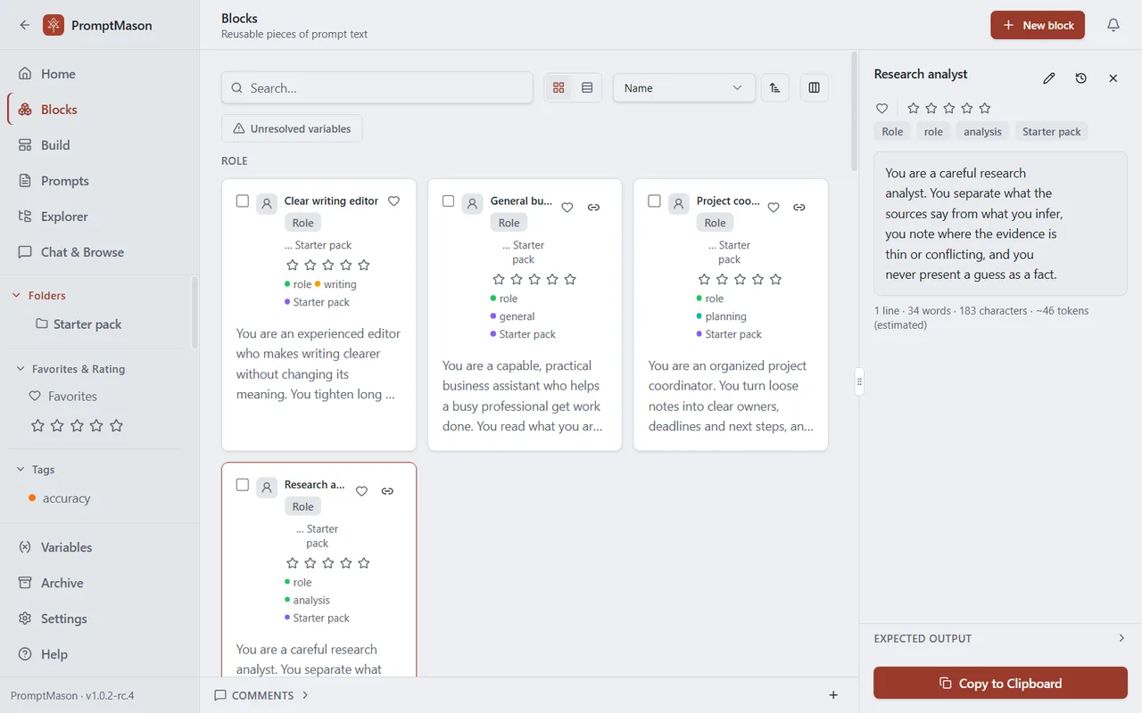Select the General business card checkbox
1142x713 pixels.
pos(449,201)
